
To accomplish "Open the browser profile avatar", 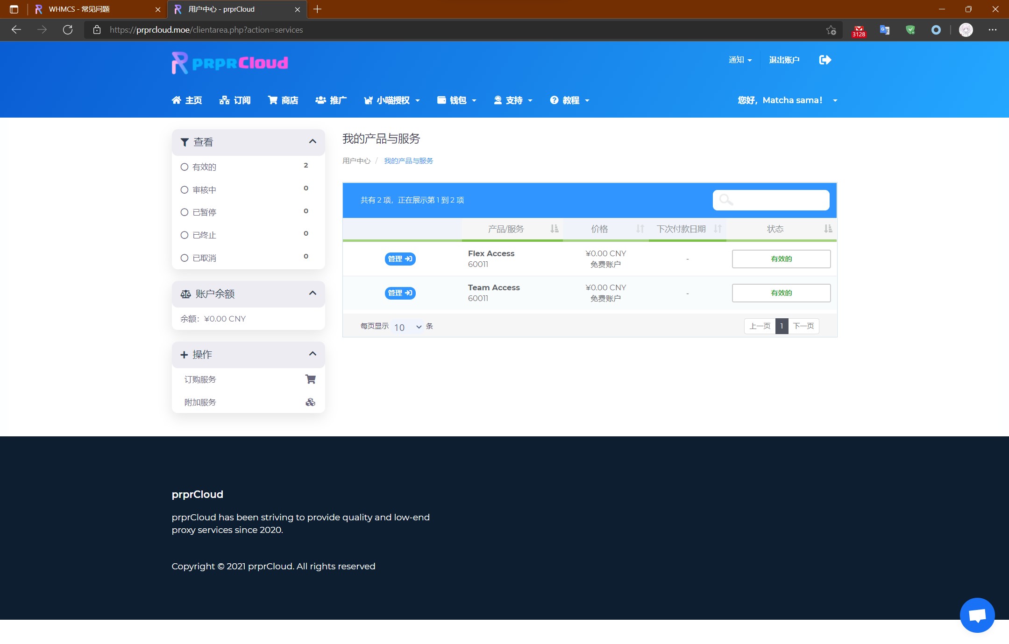I will pos(966,30).
